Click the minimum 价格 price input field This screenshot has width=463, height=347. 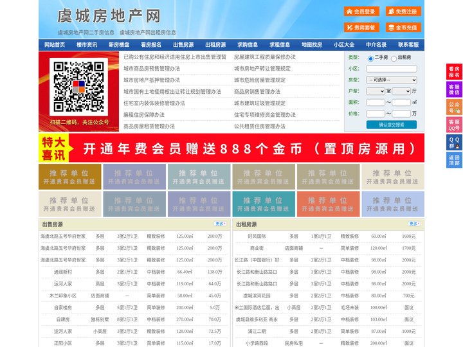376,114
